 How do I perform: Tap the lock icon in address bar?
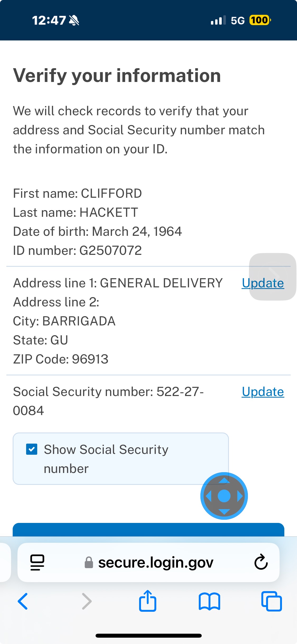89,563
